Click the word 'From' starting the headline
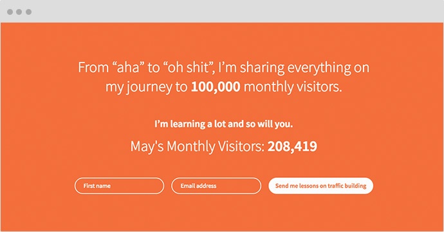 [93, 68]
